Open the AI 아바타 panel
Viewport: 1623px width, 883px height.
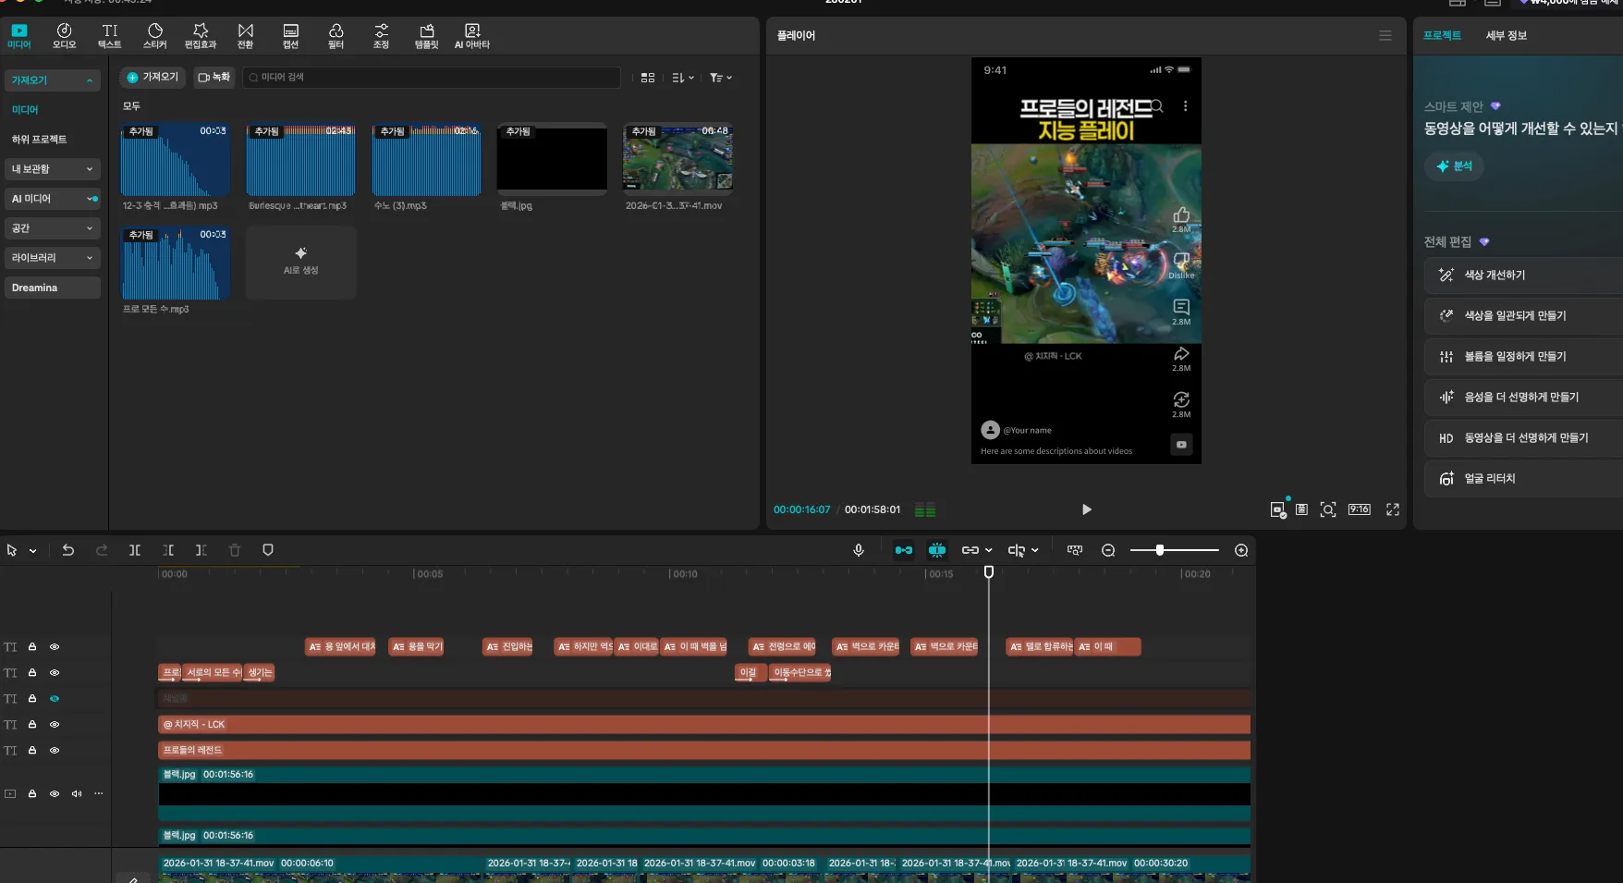point(472,36)
